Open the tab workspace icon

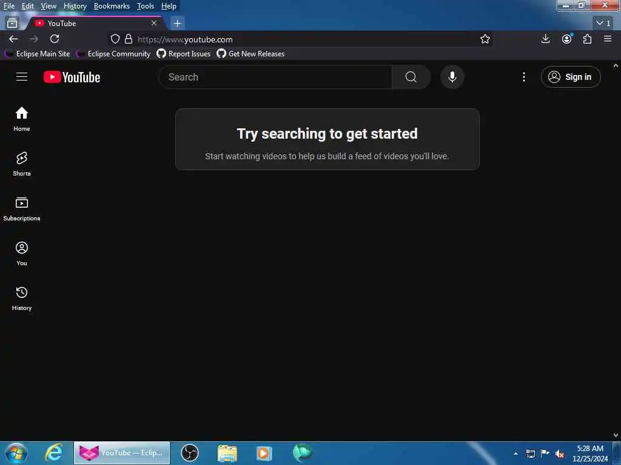click(x=12, y=24)
